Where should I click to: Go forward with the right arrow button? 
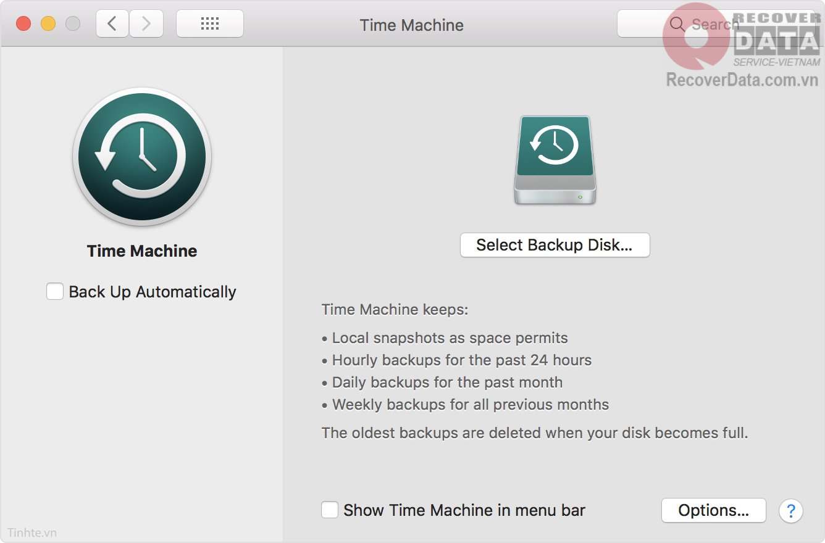click(146, 24)
